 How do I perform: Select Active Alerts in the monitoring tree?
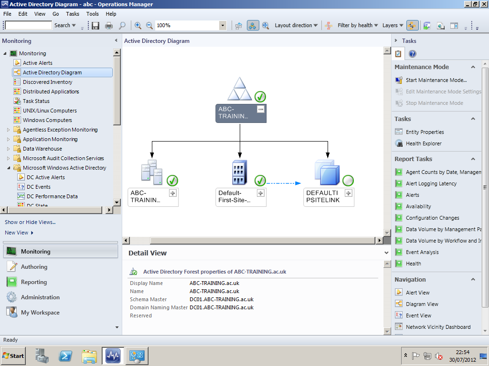tap(37, 63)
